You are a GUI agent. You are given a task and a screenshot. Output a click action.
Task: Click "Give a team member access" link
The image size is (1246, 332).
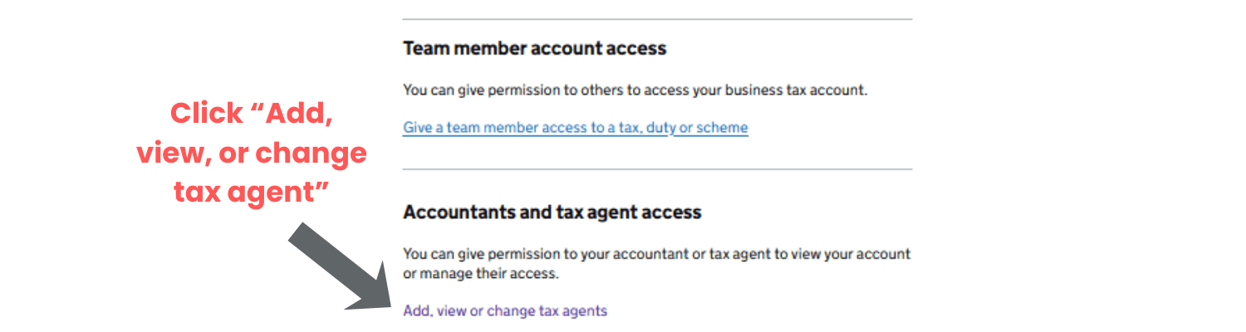coord(575,128)
